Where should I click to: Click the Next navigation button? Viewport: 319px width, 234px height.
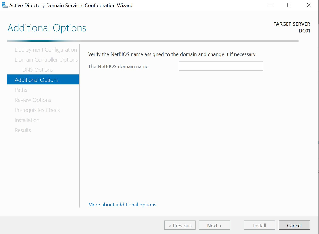(215, 225)
